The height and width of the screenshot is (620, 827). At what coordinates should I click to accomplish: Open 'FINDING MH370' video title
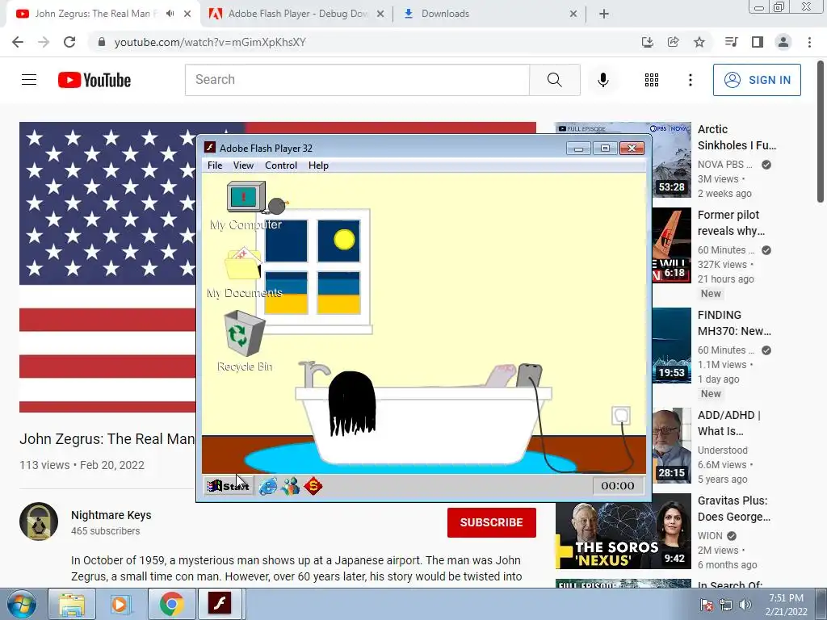tap(734, 323)
